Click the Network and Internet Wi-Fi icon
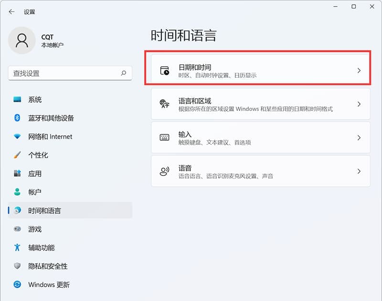The image size is (382, 301). point(18,137)
